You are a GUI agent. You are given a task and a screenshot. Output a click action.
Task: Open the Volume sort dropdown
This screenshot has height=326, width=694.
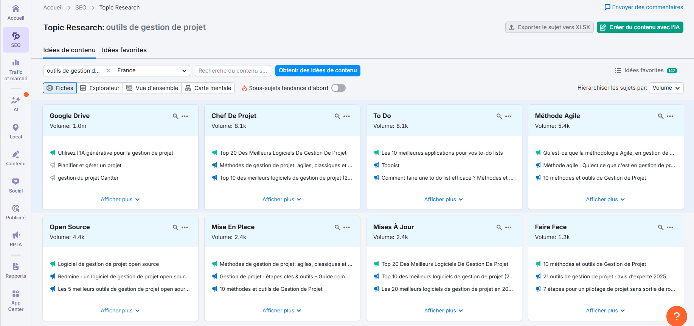[x=666, y=88]
